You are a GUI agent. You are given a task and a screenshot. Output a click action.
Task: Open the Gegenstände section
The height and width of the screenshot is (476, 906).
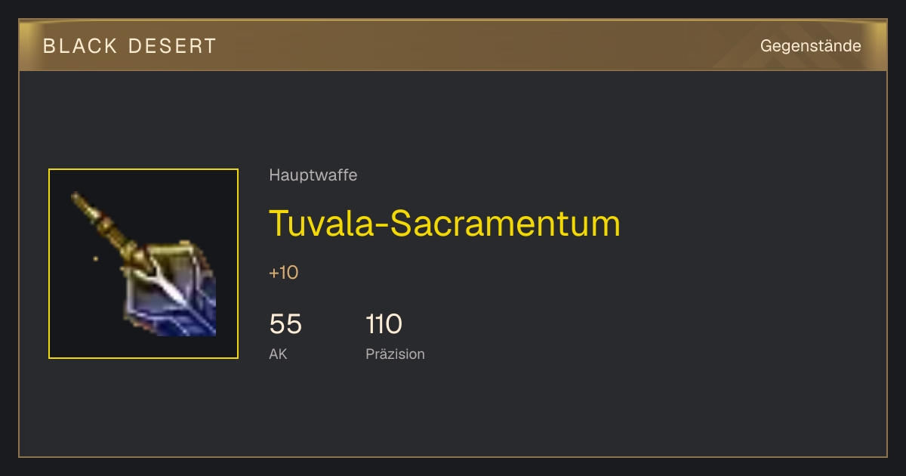(x=811, y=46)
